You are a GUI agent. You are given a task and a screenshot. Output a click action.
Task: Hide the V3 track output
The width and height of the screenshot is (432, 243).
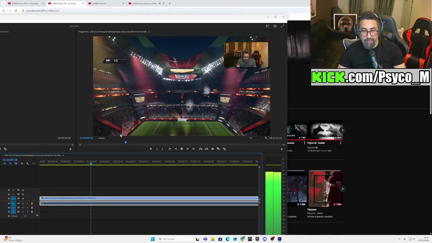(23, 190)
